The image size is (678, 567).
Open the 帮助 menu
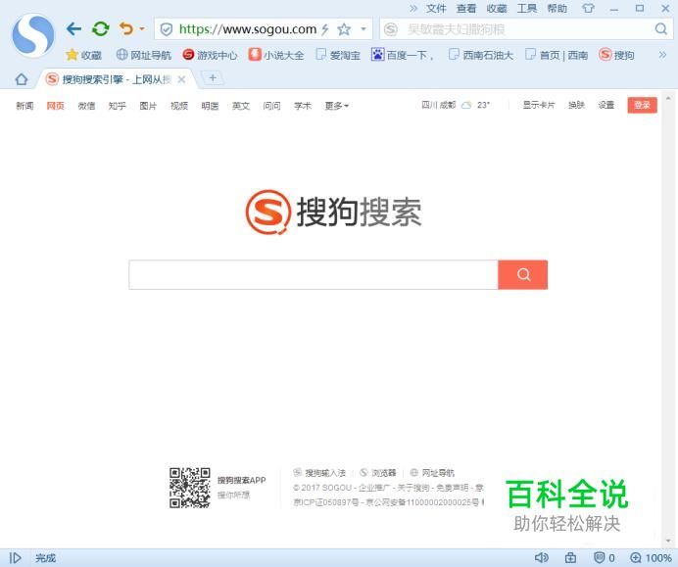557,9
